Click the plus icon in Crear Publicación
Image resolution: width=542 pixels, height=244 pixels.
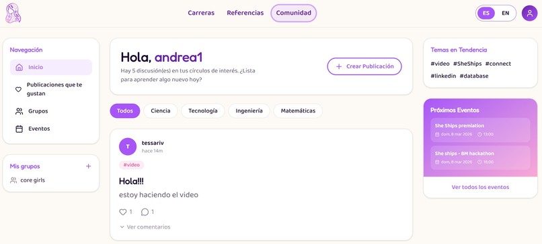coord(339,66)
